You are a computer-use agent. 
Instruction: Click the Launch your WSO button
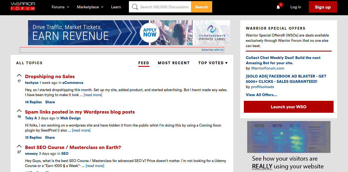289,107
